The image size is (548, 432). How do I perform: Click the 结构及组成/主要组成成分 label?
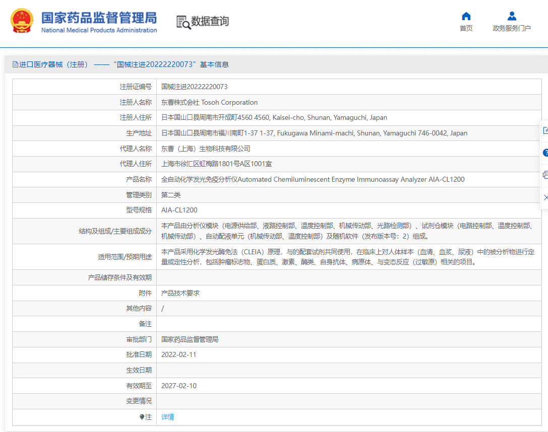click(x=115, y=231)
